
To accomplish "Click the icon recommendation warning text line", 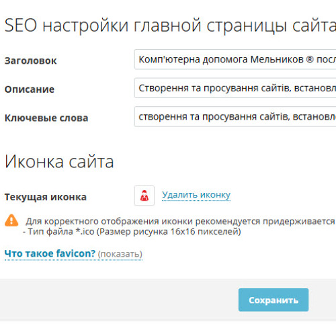I will point(181,221).
